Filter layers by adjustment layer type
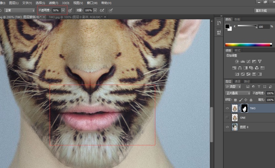The image size is (275, 168). [x=253, y=87]
